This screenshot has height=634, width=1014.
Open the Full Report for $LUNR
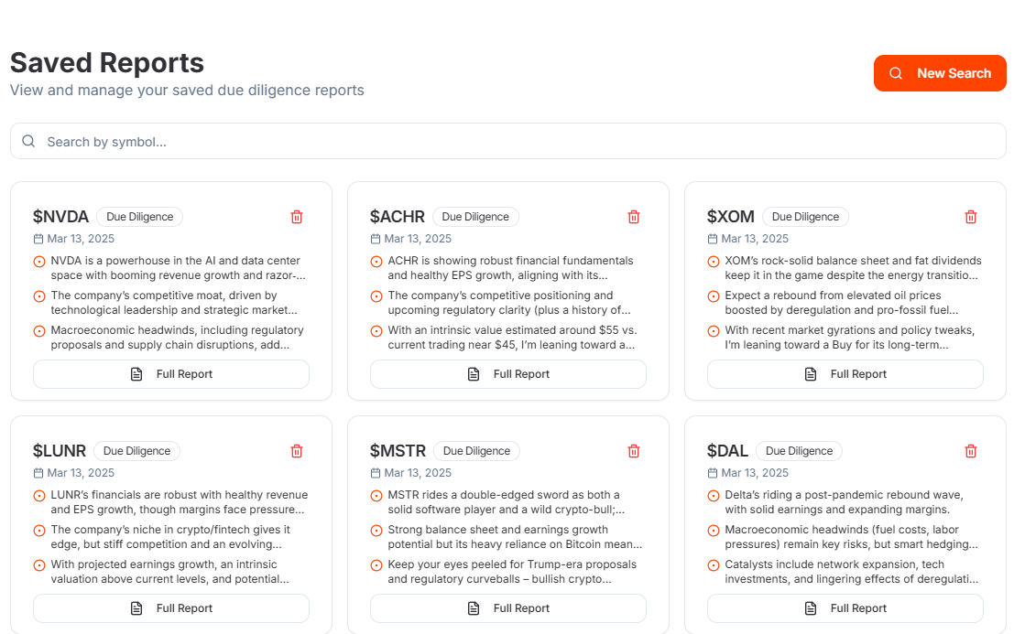tap(171, 608)
